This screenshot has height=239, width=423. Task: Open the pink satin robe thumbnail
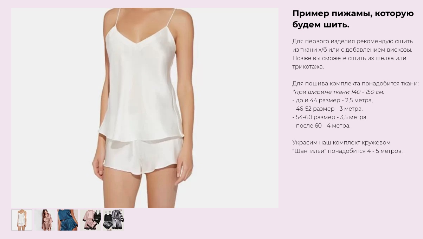click(44, 220)
